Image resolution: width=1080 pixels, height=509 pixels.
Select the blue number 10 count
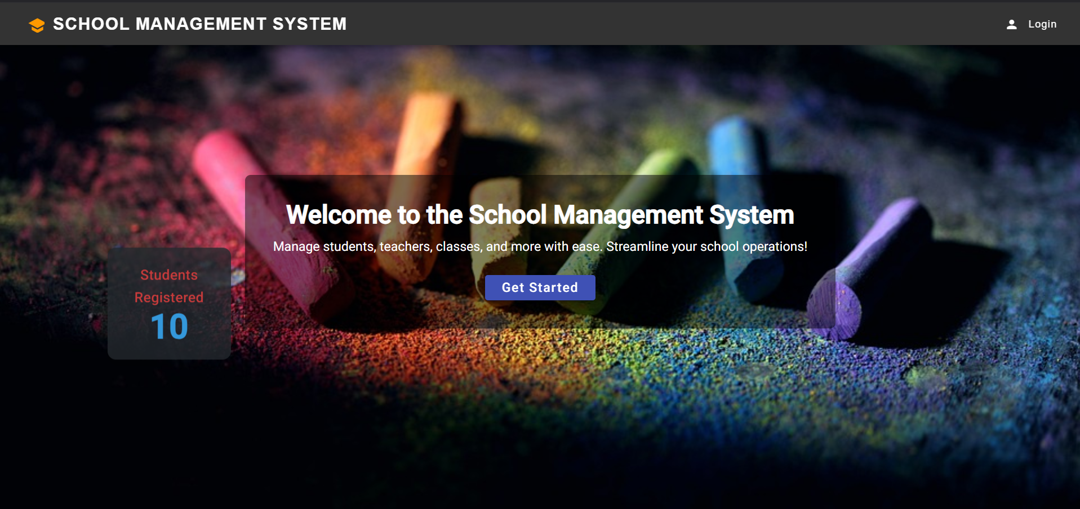tap(168, 326)
